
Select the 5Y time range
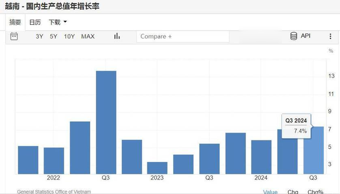tap(54, 37)
